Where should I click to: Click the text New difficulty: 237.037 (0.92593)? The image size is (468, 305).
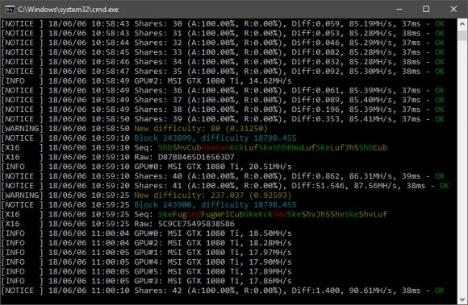click(213, 196)
